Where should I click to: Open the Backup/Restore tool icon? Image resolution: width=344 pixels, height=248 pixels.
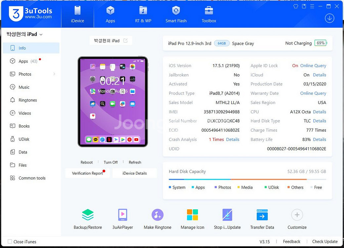point(88,215)
